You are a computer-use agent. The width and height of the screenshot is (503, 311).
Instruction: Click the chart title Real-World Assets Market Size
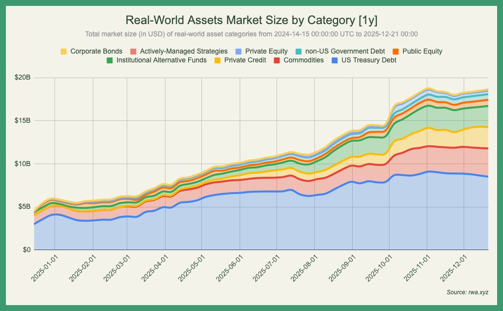pos(251,20)
